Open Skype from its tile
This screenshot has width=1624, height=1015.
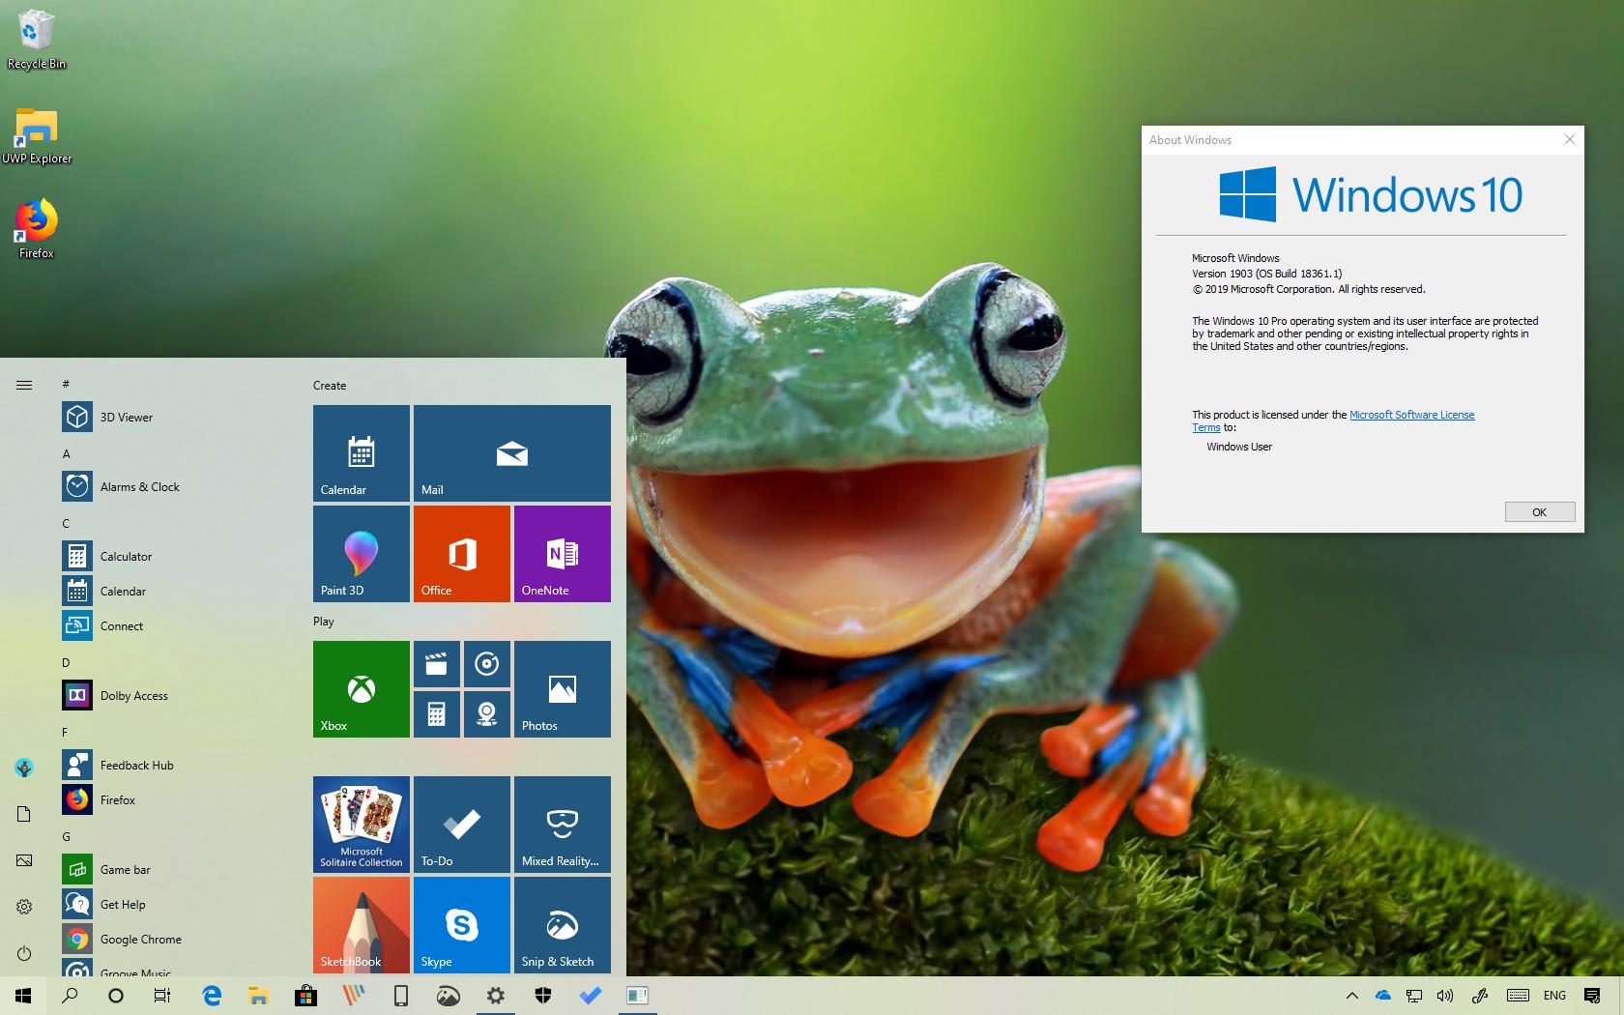coord(462,925)
